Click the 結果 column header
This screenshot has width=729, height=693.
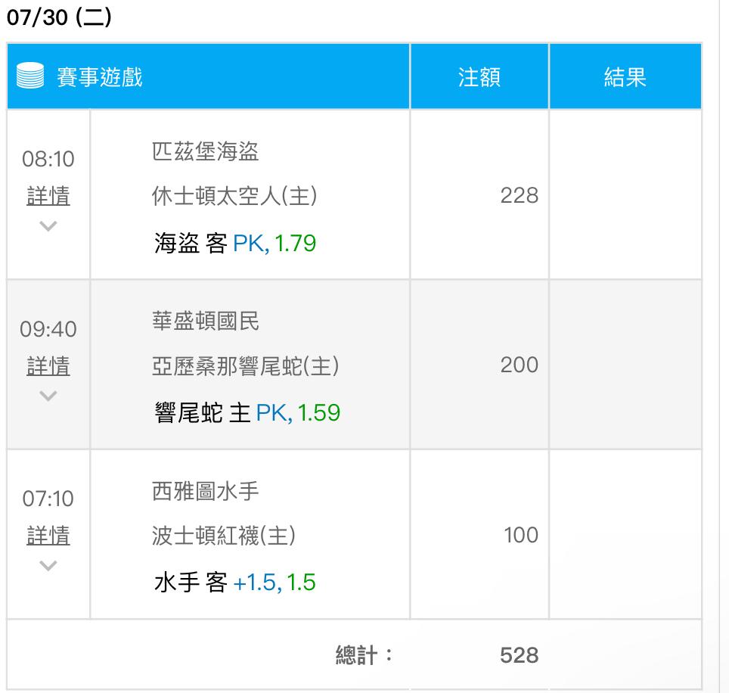pyautogui.click(x=625, y=76)
